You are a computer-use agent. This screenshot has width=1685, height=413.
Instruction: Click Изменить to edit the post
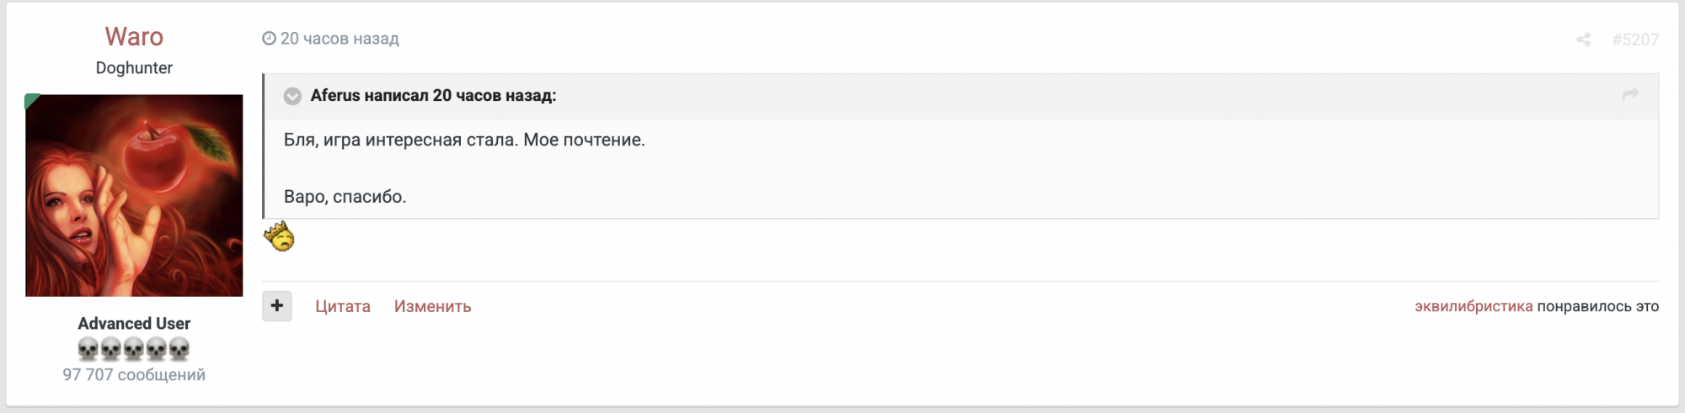(432, 307)
